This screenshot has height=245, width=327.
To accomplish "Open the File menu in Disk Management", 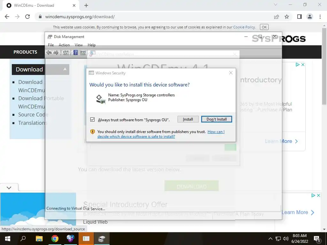I will (x=51, y=45).
